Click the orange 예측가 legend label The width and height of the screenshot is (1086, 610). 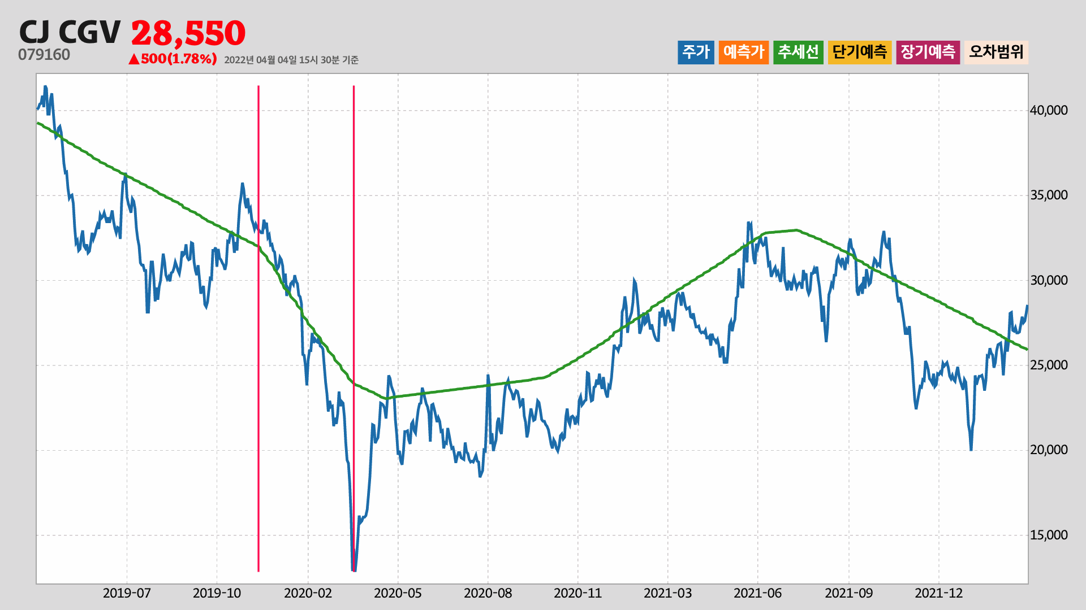pyautogui.click(x=744, y=52)
